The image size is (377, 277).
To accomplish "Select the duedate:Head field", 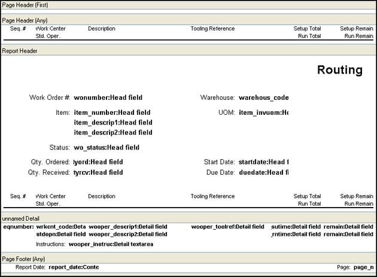I will point(264,172).
